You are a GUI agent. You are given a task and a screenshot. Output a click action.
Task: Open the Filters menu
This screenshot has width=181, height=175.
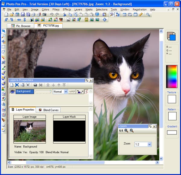tap(56, 9)
